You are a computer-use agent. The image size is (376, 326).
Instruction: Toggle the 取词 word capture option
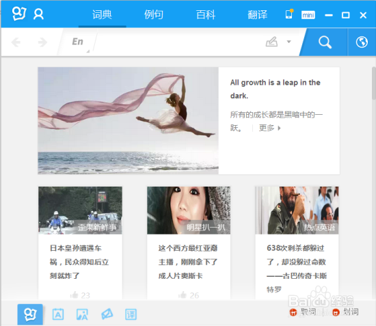click(303, 312)
